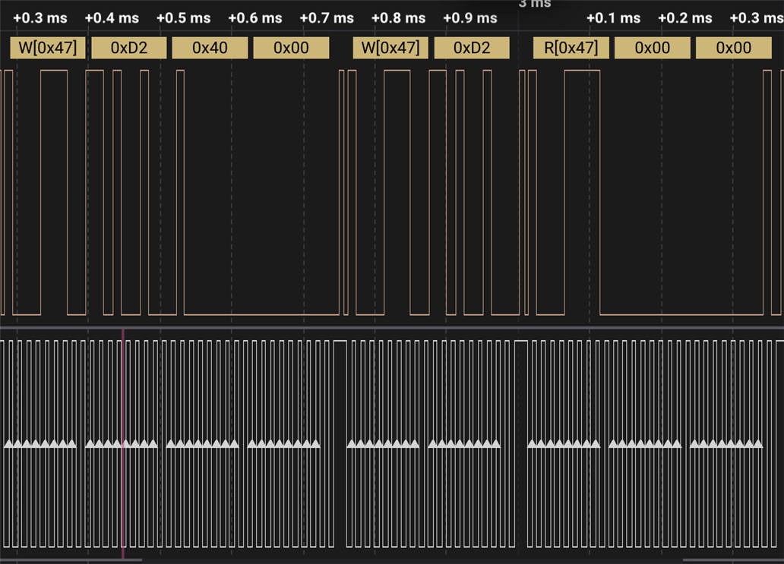
Task: Click the 0x40 decoded data bubble
Action: pos(210,48)
